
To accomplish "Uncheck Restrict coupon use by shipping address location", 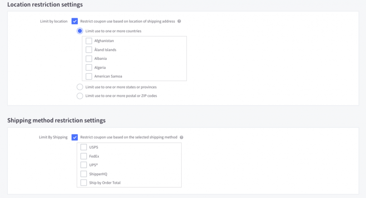I will click(74, 21).
